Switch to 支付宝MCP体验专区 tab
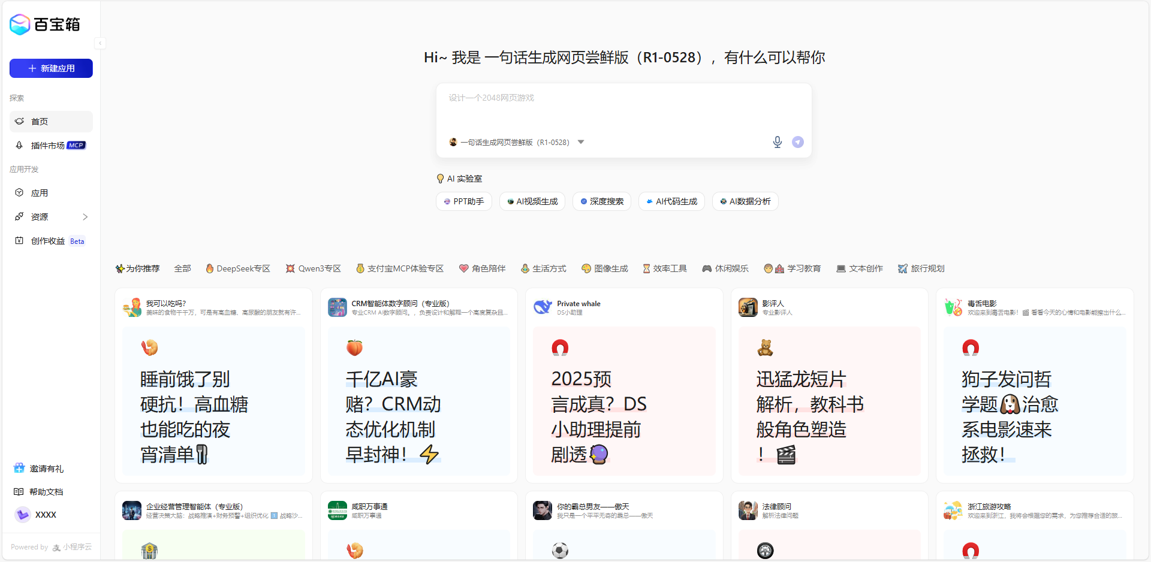The image size is (1151, 562). [x=400, y=268]
